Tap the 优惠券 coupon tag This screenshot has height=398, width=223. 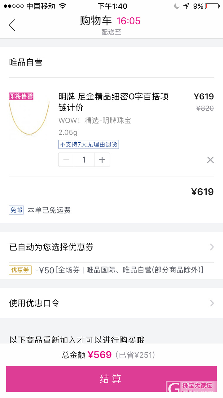pyautogui.click(x=20, y=270)
